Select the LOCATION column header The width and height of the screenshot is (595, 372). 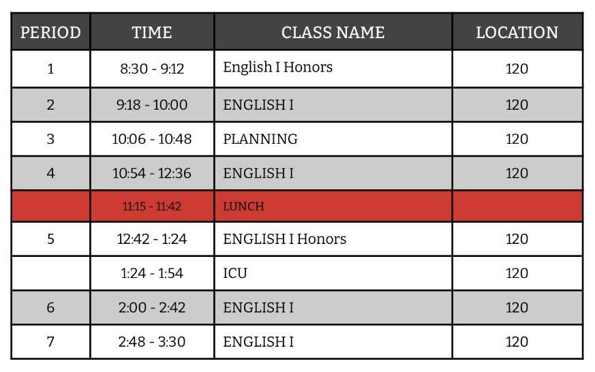tap(517, 32)
